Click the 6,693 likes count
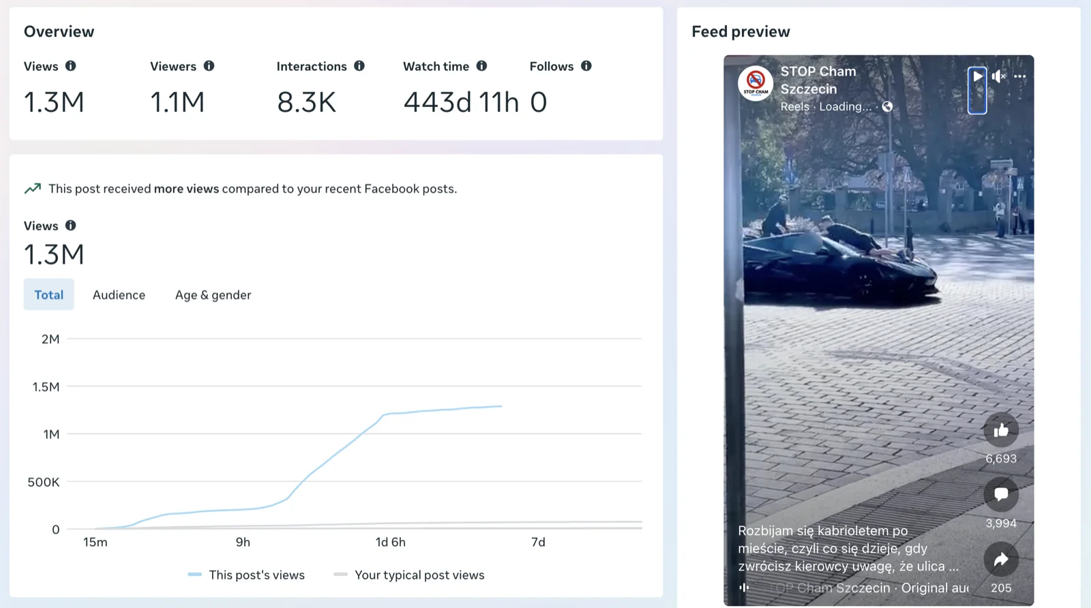1091x608 pixels. click(1001, 459)
